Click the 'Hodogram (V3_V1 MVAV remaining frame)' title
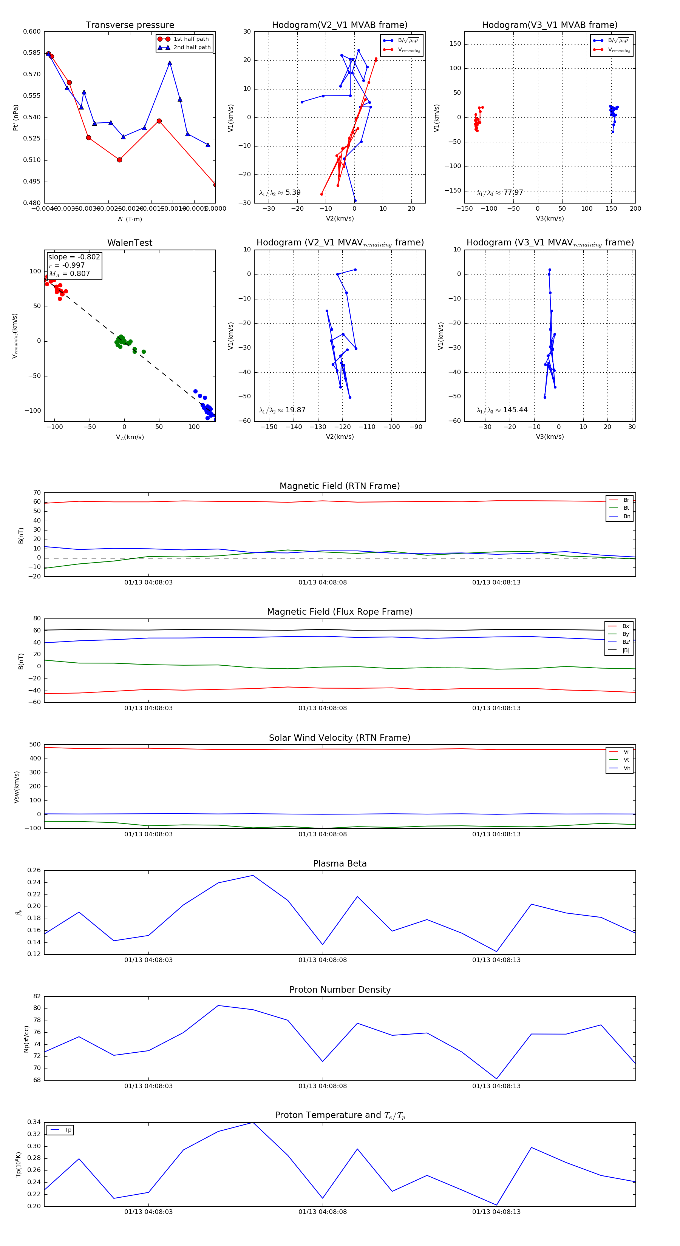Image resolution: width=680 pixels, height=1246 pixels. coord(550,243)
